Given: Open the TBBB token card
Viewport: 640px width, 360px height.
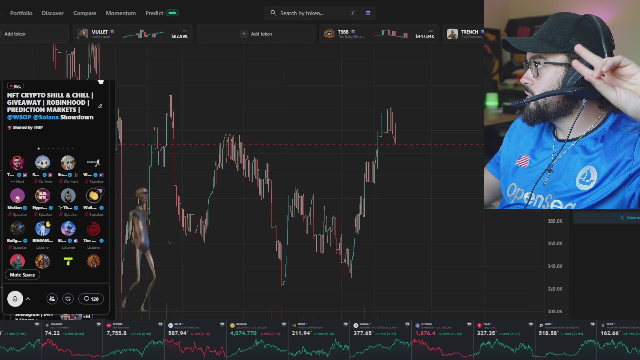Looking at the screenshot, I should [379, 34].
